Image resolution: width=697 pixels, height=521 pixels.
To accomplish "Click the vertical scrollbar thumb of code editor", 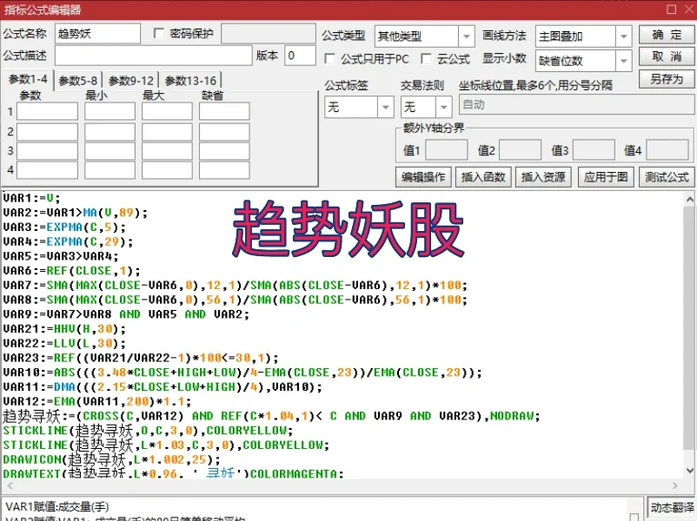I will [690, 326].
